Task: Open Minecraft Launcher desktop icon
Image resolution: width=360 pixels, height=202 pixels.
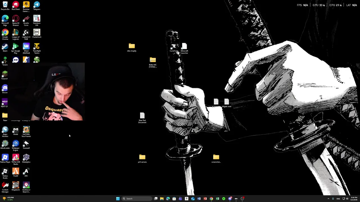Action: pyautogui.click(x=184, y=48)
